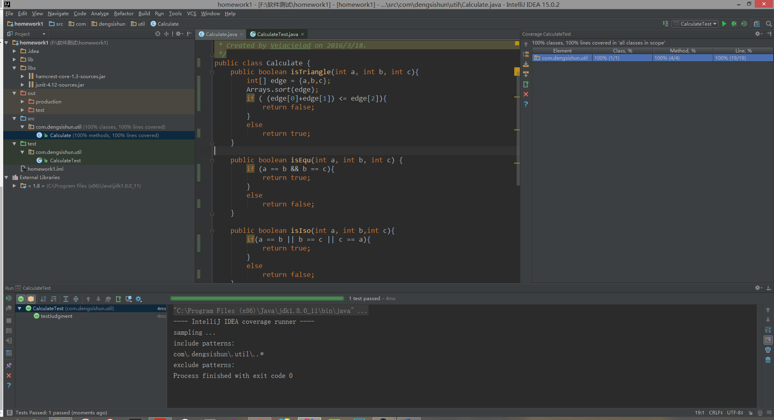Toggle autoscroll to source in Coverage panel
774x420 pixels.
point(526,64)
